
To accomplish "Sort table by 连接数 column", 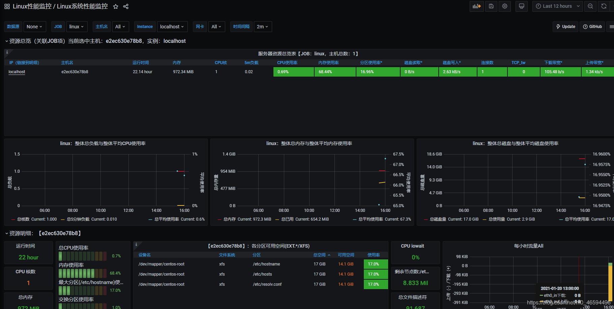I will 487,63.
